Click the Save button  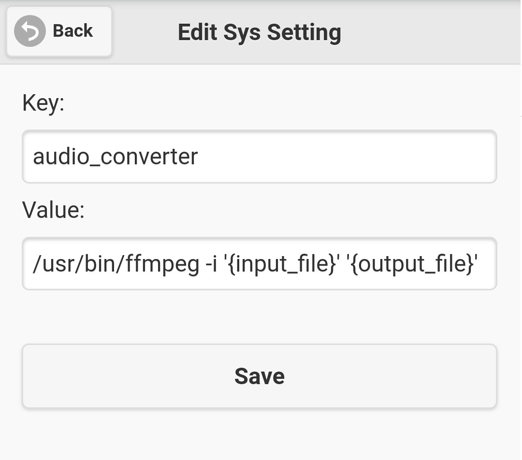tap(260, 376)
